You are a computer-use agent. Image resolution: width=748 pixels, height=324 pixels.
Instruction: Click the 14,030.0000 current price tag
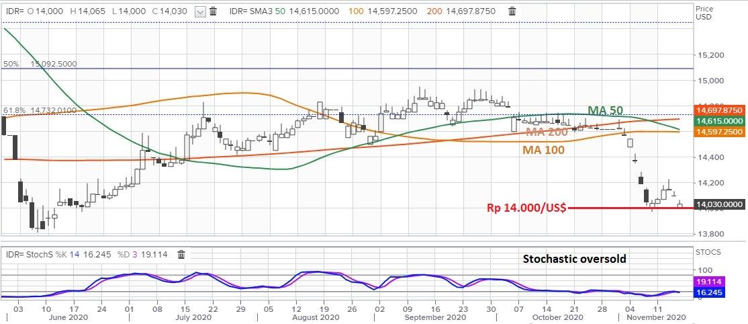pos(719,204)
